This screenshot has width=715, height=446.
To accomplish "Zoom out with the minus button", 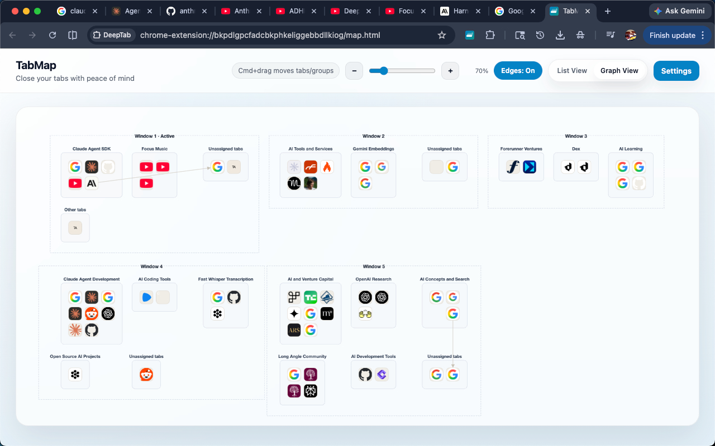I will click(x=354, y=71).
